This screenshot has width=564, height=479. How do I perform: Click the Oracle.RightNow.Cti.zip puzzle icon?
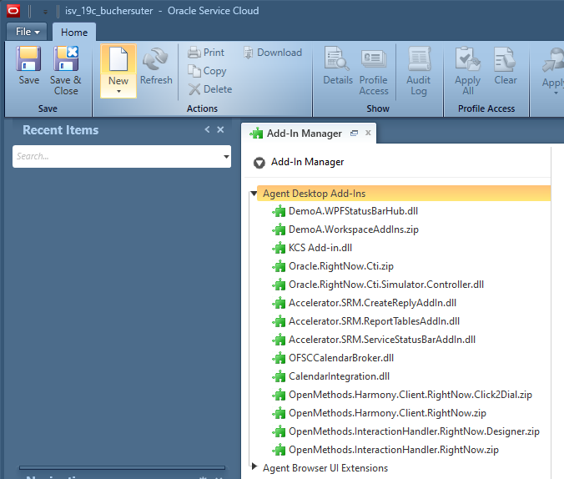(x=279, y=266)
